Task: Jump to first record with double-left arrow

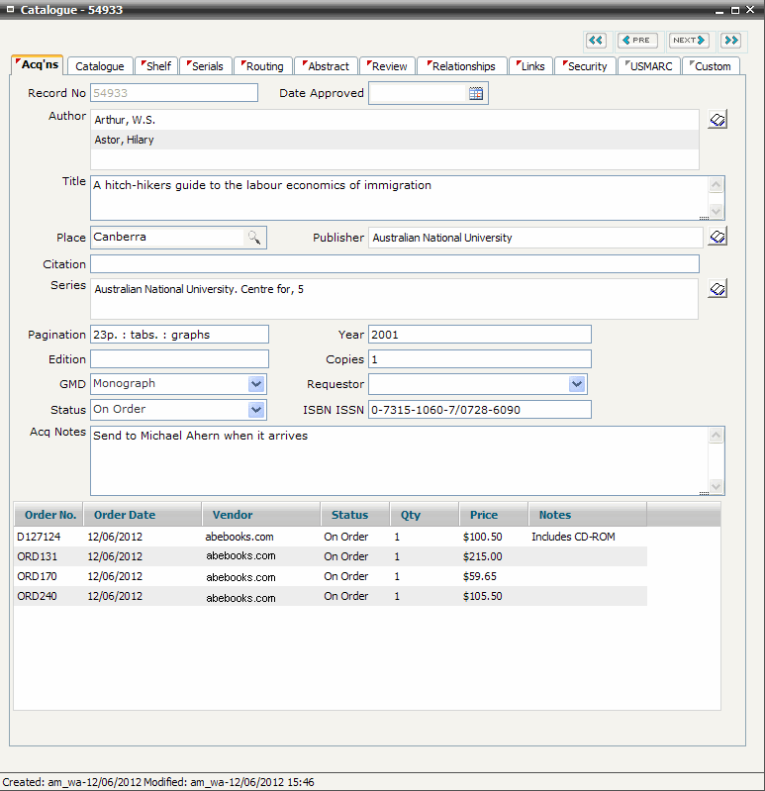Action: (x=596, y=41)
